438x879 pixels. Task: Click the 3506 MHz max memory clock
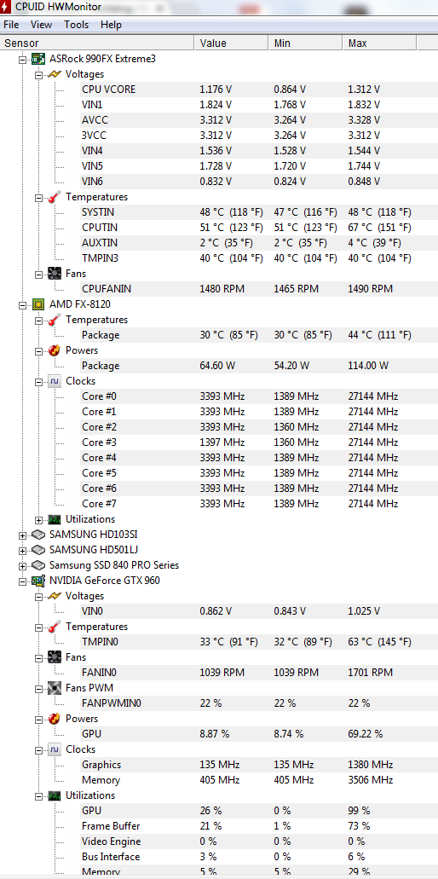point(370,780)
